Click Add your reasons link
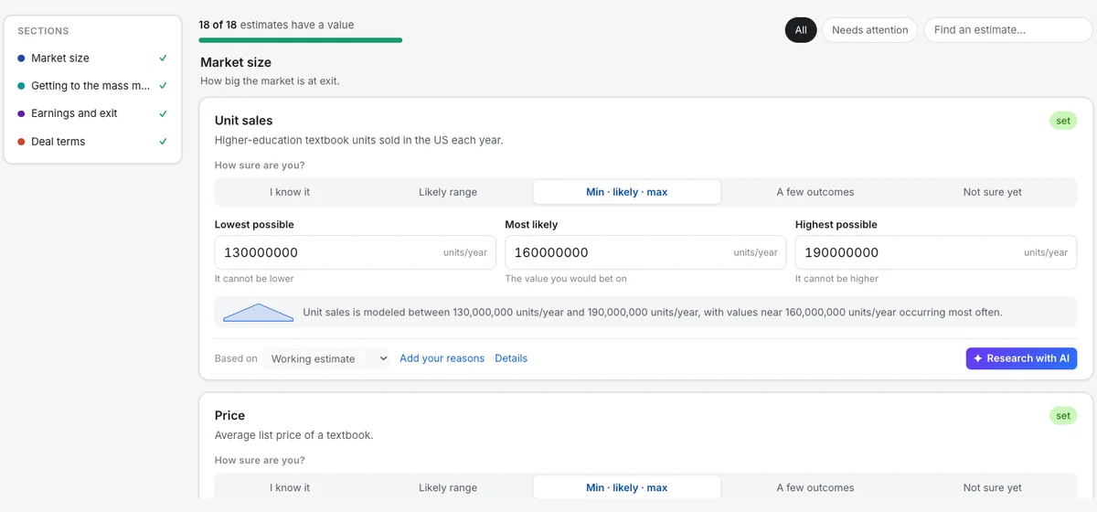Screen dimensions: 1097x512 pos(442,358)
